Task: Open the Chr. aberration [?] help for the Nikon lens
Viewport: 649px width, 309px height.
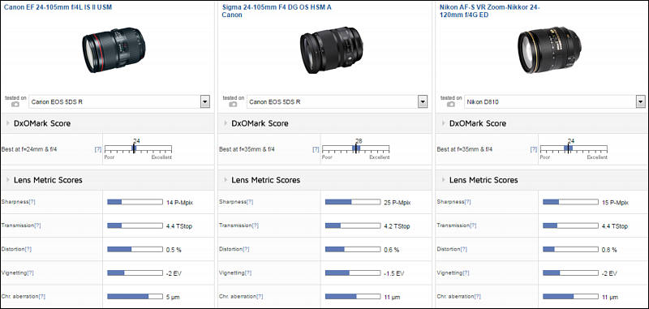Action: 478,297
